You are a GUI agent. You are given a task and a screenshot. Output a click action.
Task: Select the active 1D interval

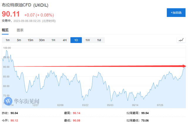76,40
